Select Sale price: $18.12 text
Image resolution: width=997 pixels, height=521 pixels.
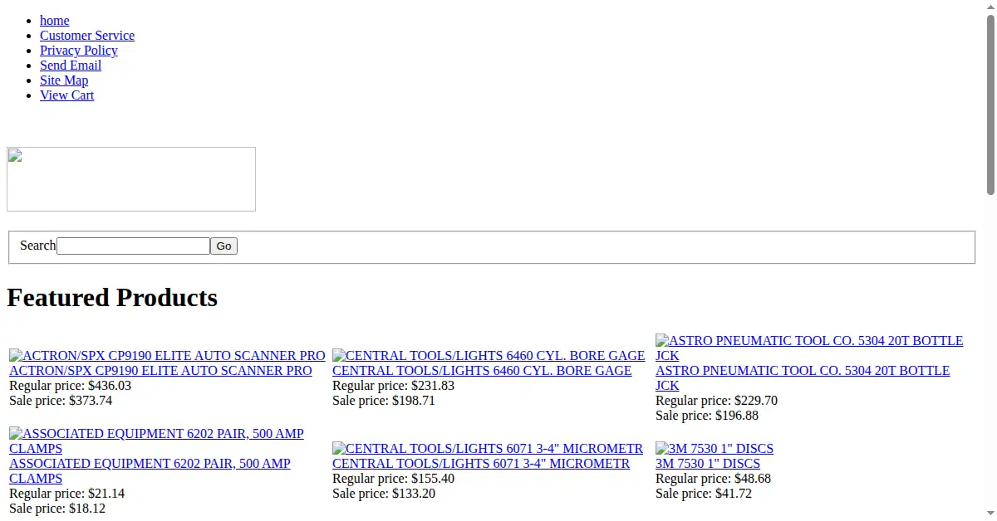point(57,509)
